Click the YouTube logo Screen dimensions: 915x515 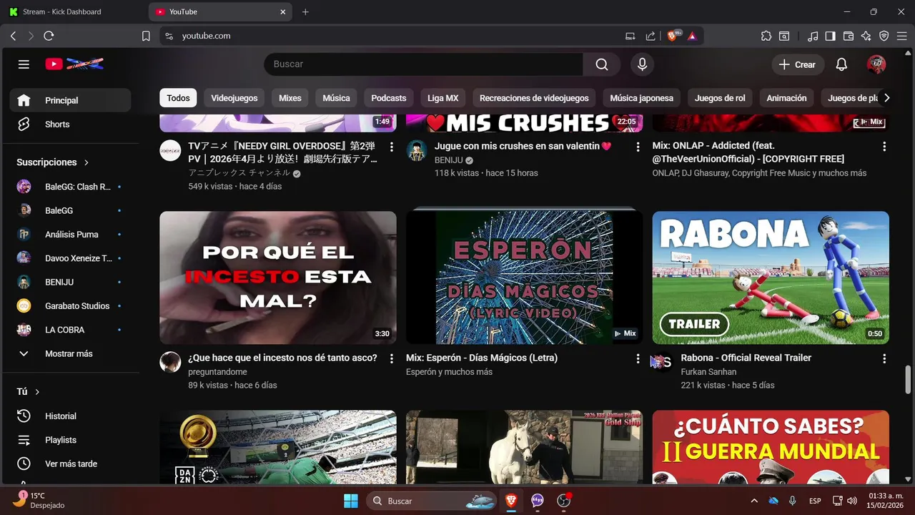(x=74, y=64)
